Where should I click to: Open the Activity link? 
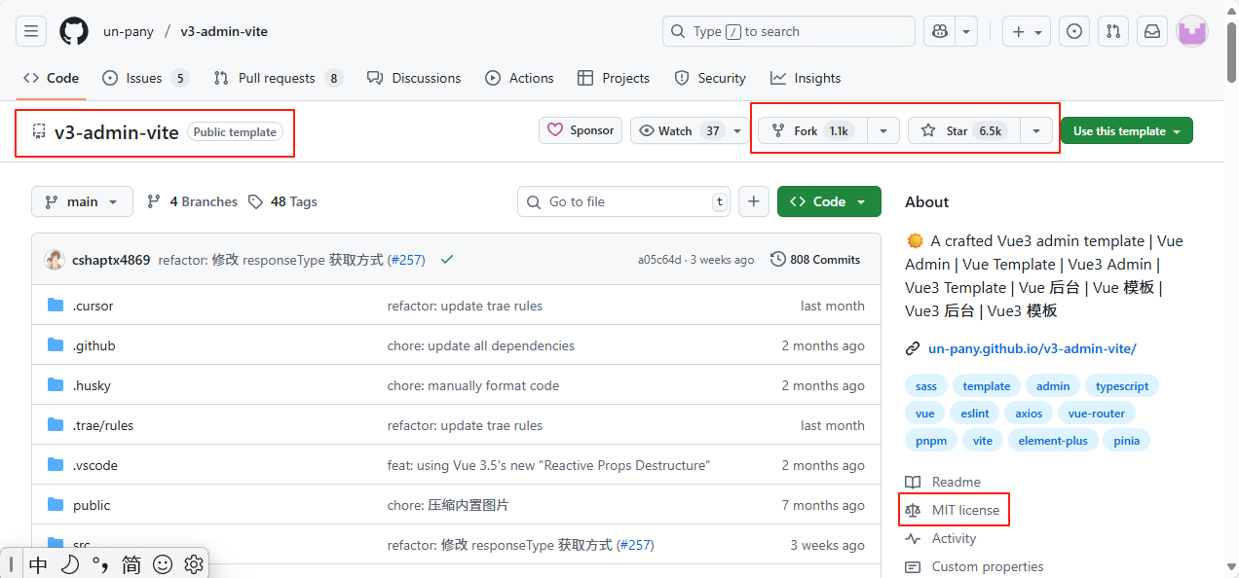[x=954, y=538]
